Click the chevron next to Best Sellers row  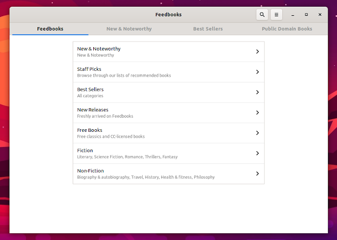click(x=257, y=92)
